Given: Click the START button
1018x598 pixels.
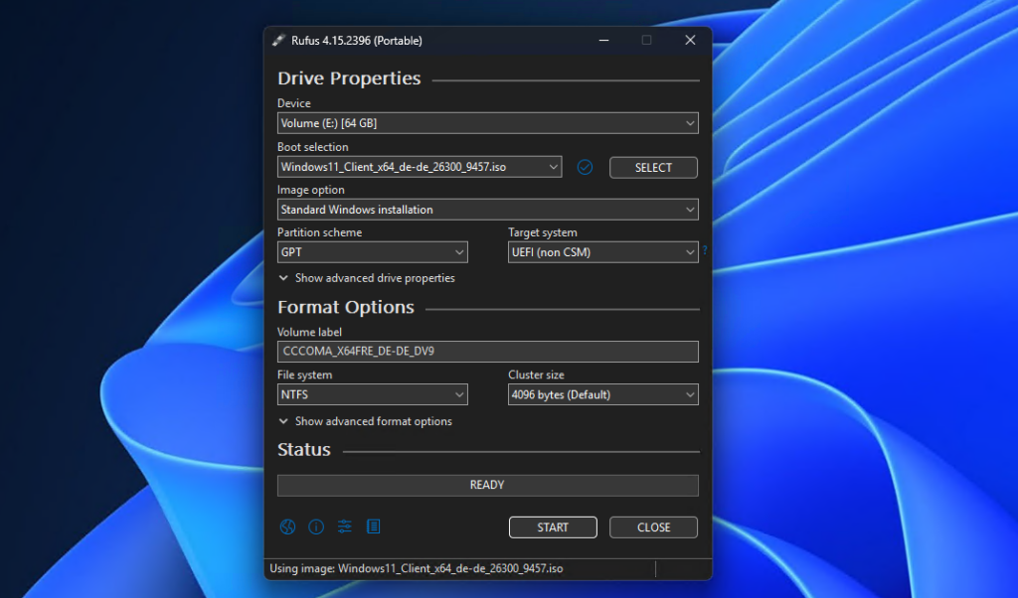Looking at the screenshot, I should pyautogui.click(x=553, y=527).
